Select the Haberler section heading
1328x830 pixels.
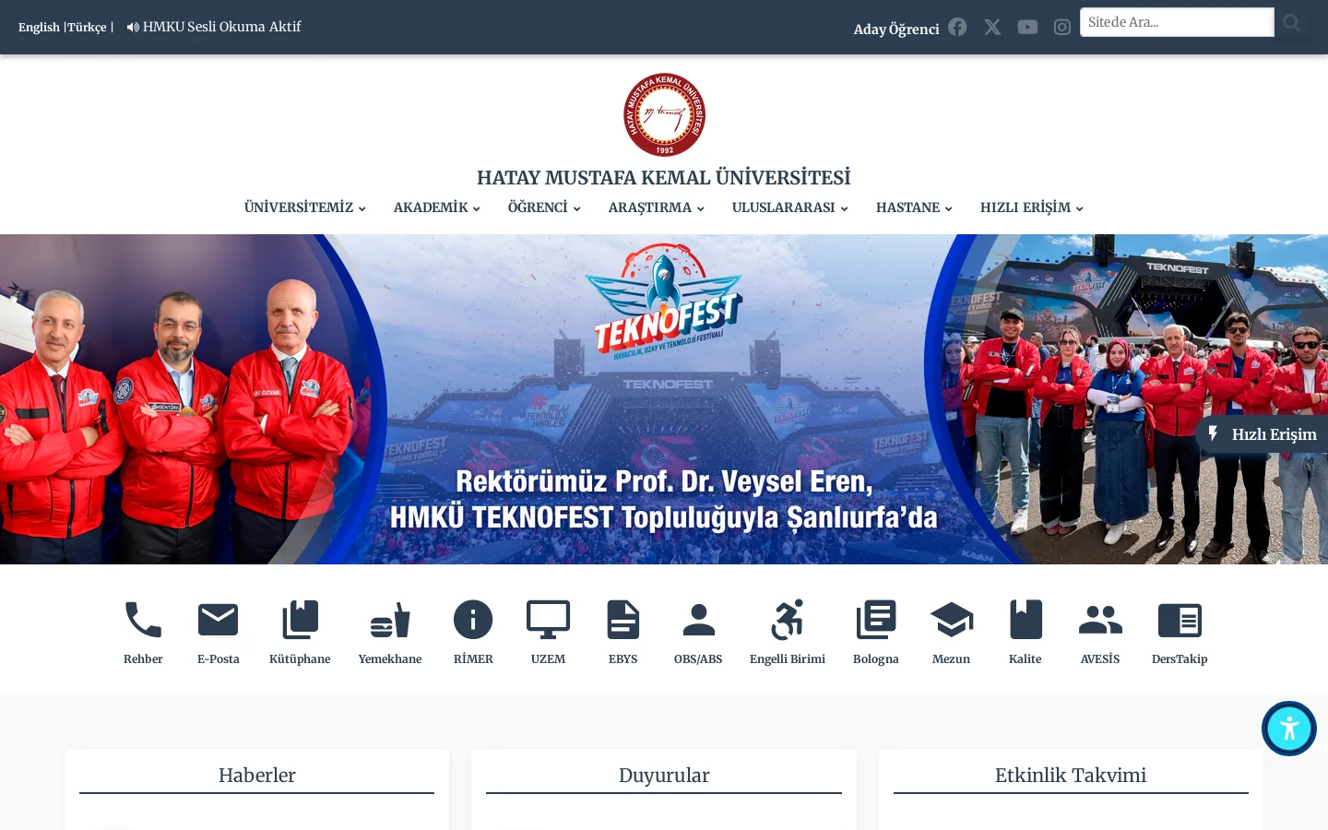[x=257, y=775]
